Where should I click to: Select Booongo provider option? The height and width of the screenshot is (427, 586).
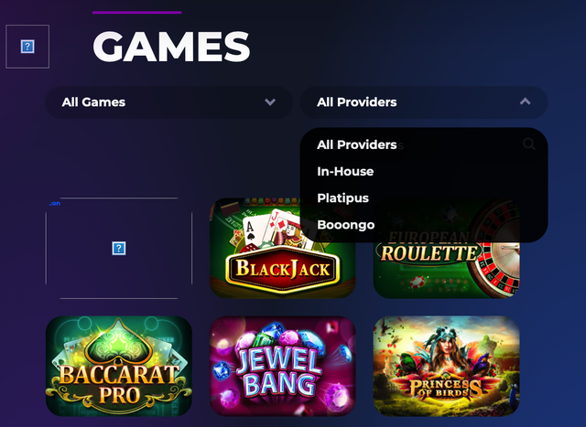(346, 225)
